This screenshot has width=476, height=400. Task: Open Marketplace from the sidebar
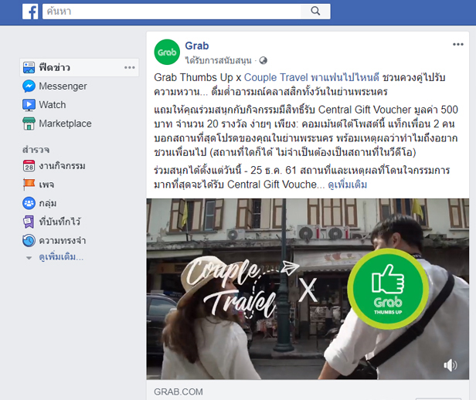pyautogui.click(x=57, y=124)
